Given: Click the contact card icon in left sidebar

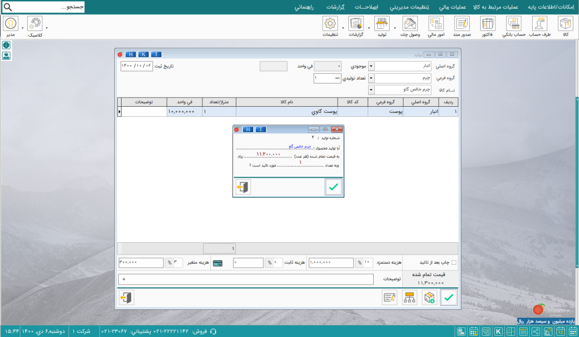Looking at the screenshot, I should 6,56.
